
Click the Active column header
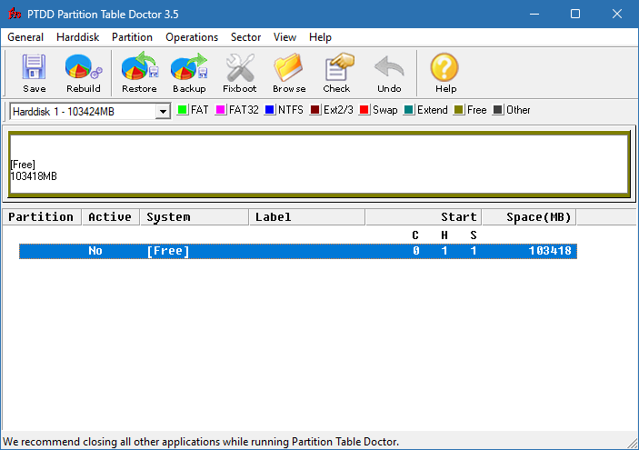click(x=111, y=217)
